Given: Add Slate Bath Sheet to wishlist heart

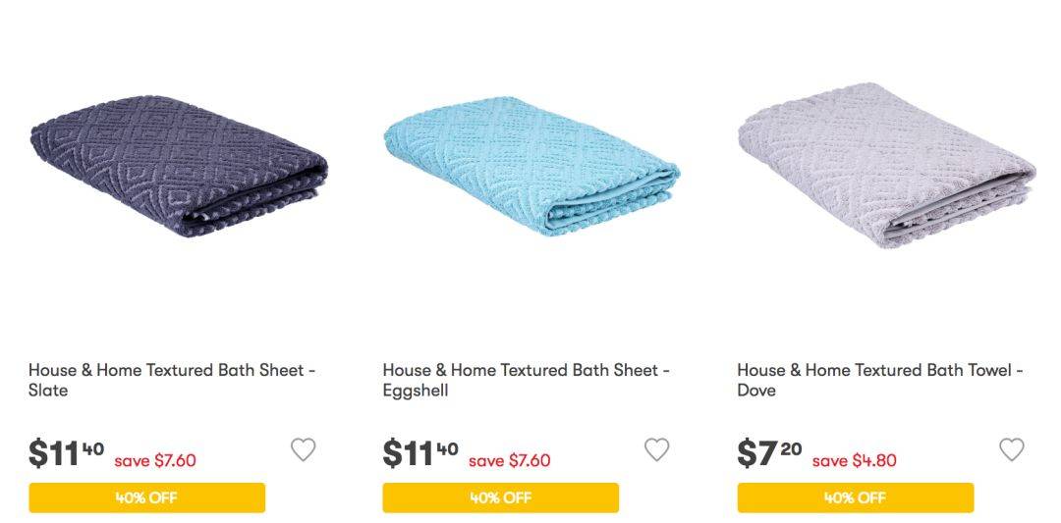Looking at the screenshot, I should (x=304, y=449).
